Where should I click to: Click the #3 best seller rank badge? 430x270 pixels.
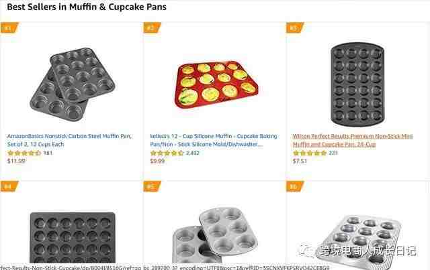click(x=294, y=27)
